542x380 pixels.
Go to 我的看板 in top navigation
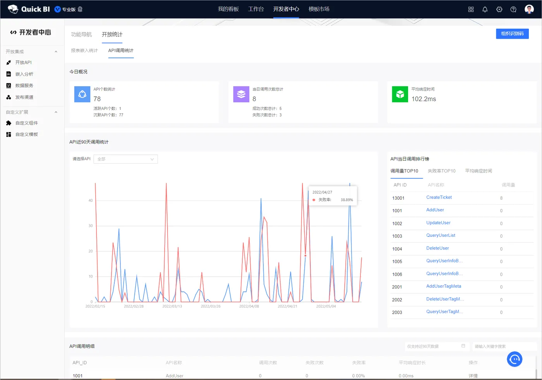228,9
